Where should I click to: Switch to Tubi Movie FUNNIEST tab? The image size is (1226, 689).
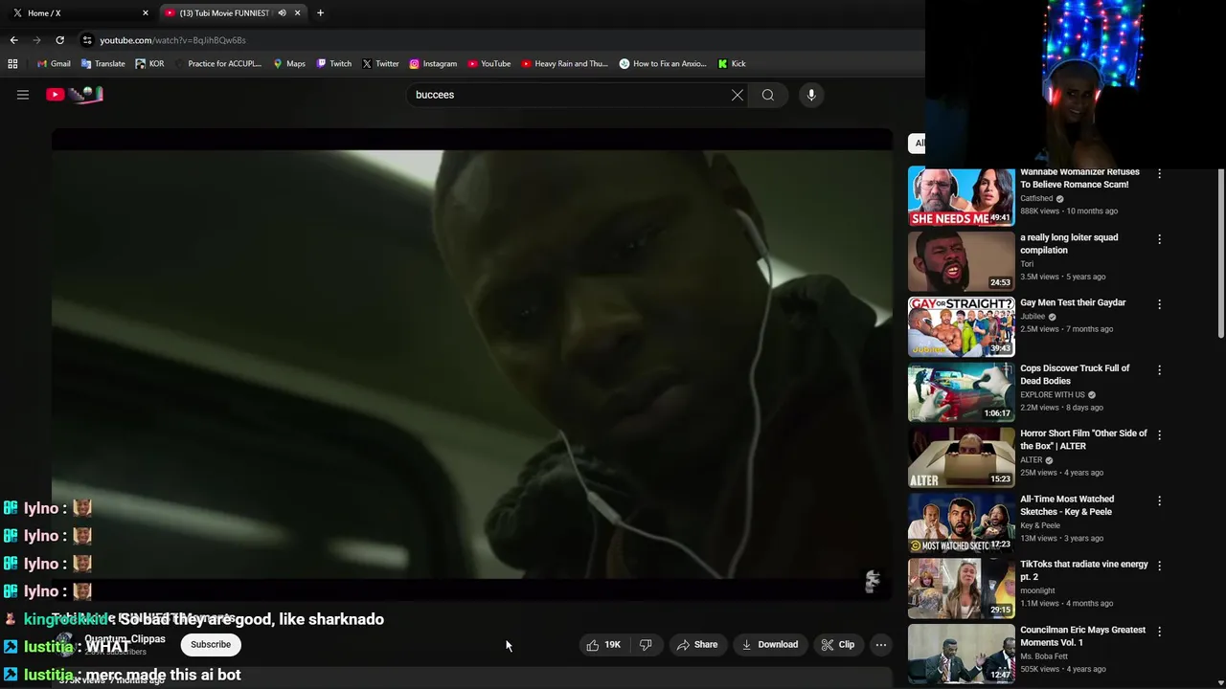tap(225, 12)
